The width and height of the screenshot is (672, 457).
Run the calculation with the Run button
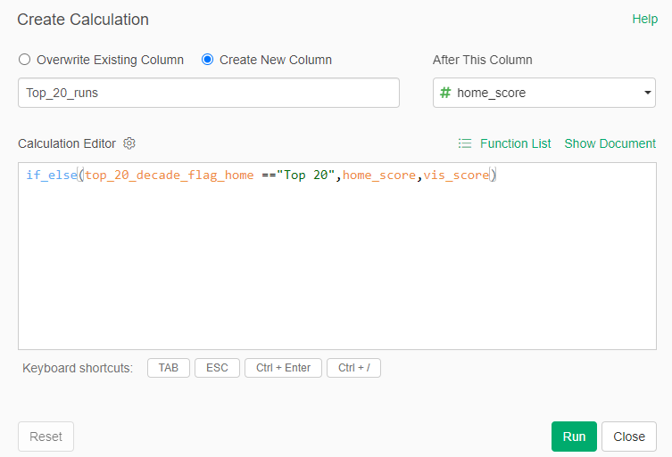[x=574, y=437]
